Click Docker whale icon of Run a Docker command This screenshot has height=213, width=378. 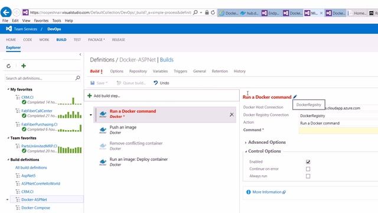click(x=103, y=114)
